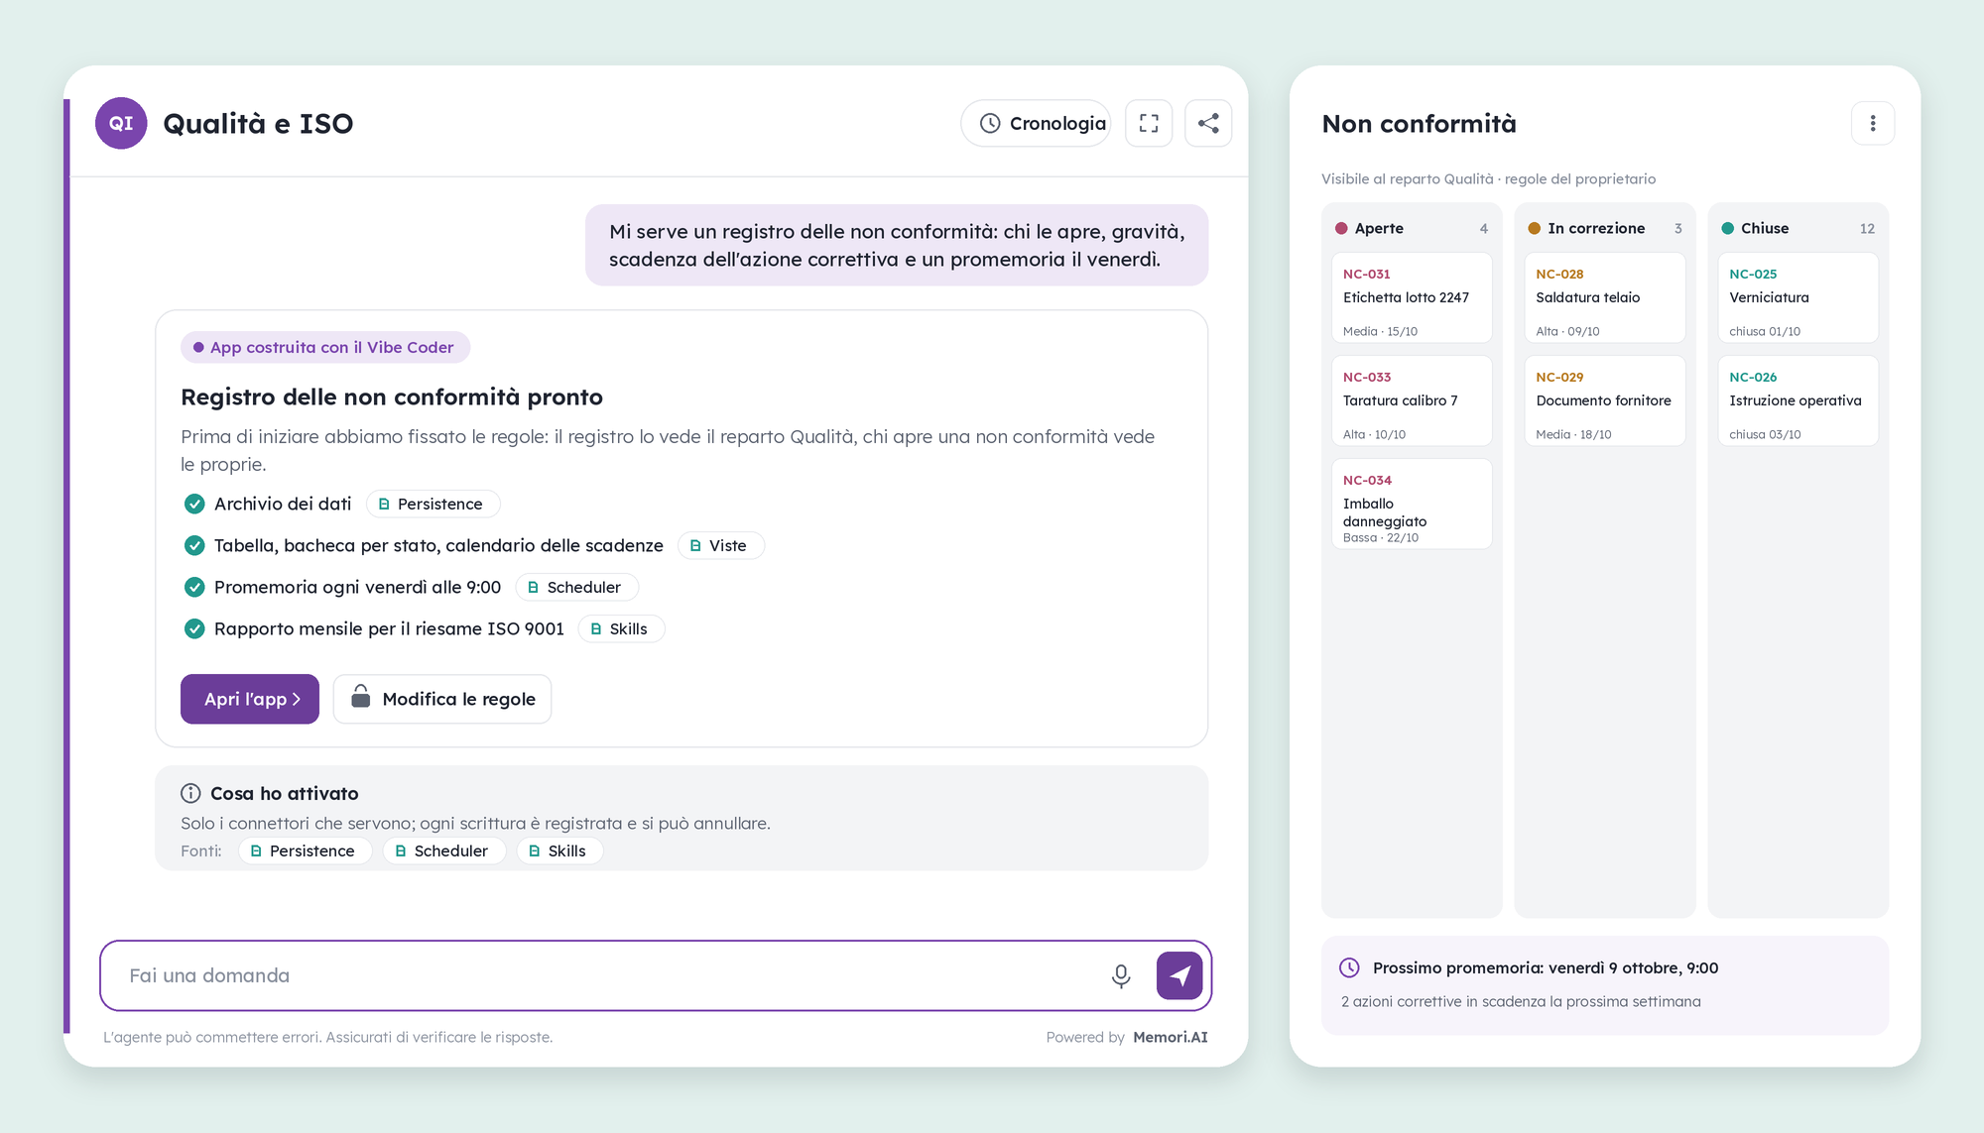Click the Chiuse column header
The image size is (1984, 1133).
point(1798,228)
